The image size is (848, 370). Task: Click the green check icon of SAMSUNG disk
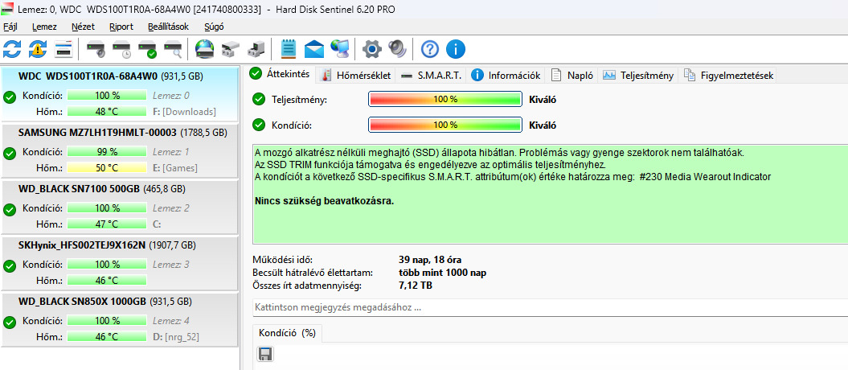point(9,154)
